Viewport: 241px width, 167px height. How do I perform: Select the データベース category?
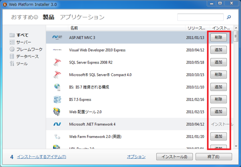click(27, 56)
